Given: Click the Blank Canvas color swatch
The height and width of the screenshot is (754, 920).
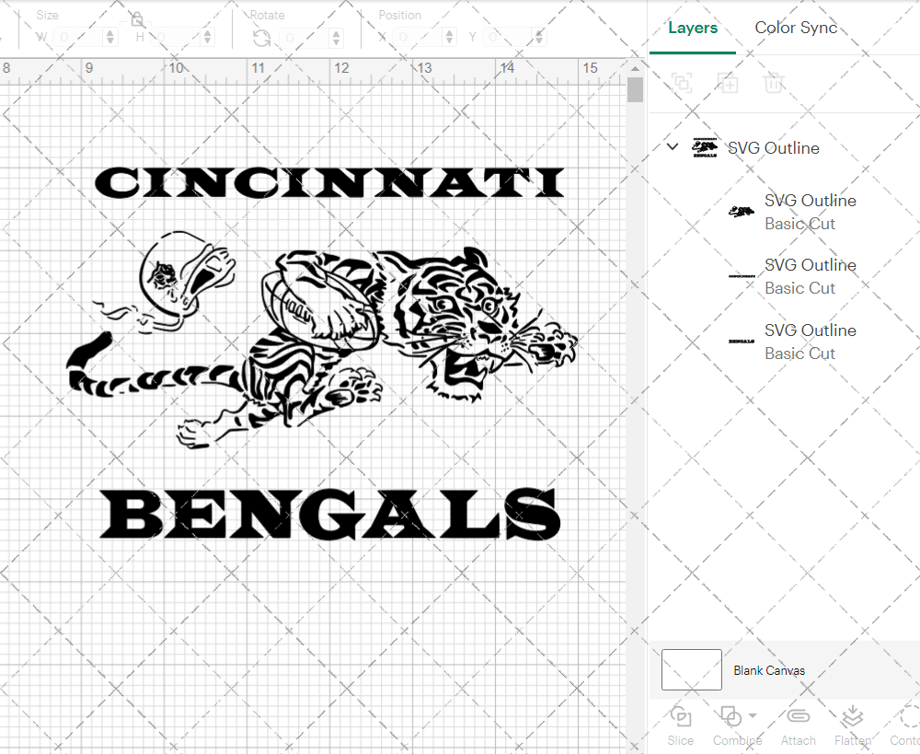Looking at the screenshot, I should 692,669.
